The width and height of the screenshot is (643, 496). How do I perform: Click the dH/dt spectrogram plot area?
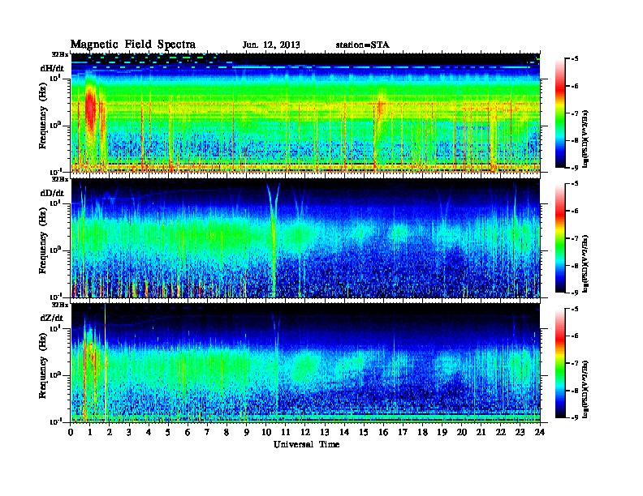tap(305, 113)
